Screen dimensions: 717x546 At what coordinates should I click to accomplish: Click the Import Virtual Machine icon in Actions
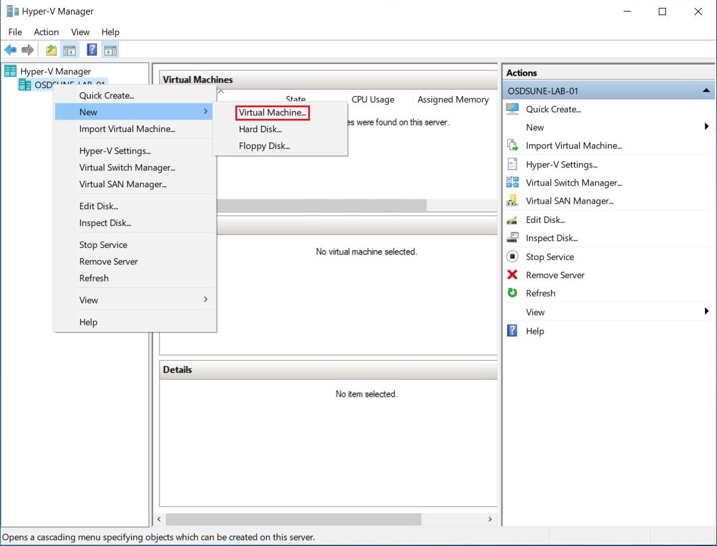pyautogui.click(x=513, y=145)
